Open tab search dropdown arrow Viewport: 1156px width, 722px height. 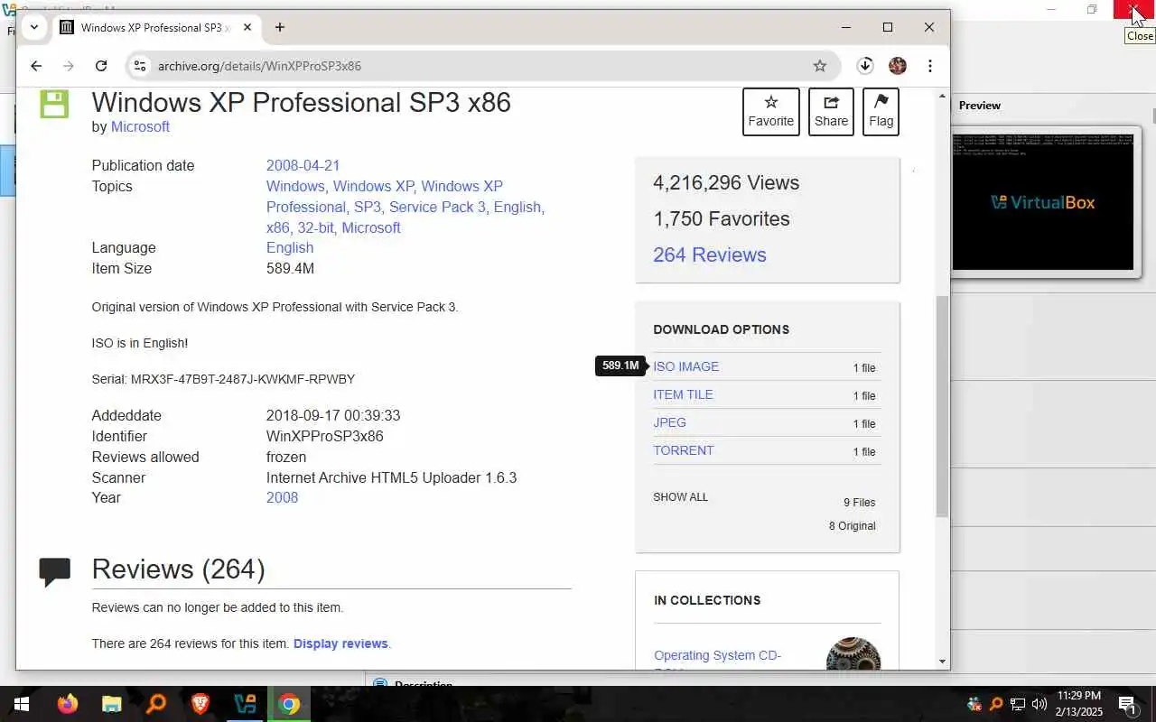click(33, 27)
